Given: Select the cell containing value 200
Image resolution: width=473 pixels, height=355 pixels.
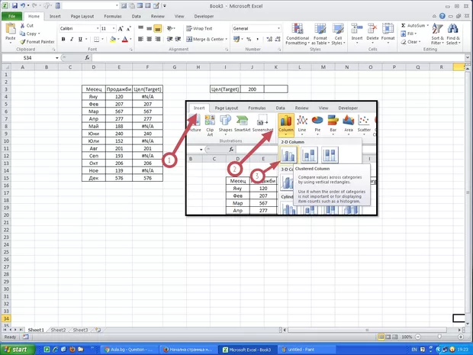Looking at the screenshot, I should (252, 89).
